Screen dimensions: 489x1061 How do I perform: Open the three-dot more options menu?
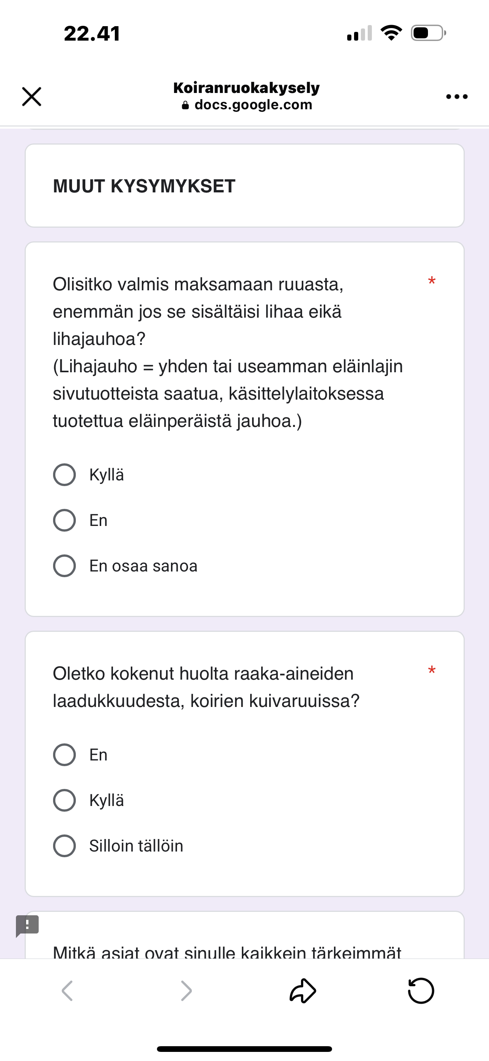click(x=456, y=97)
